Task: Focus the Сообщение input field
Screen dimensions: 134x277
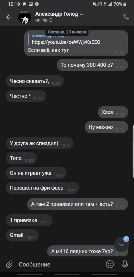Action: pyautogui.click(x=60, y=264)
